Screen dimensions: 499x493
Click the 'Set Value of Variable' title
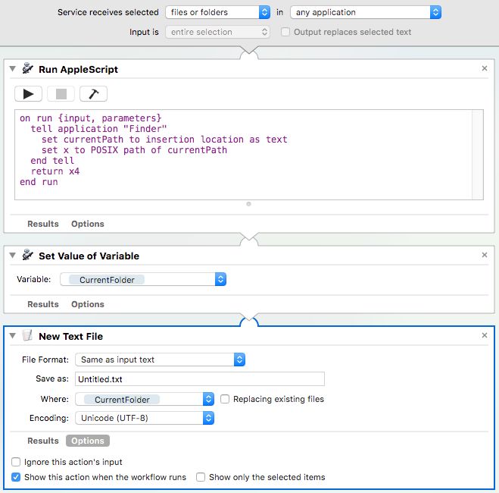click(89, 256)
